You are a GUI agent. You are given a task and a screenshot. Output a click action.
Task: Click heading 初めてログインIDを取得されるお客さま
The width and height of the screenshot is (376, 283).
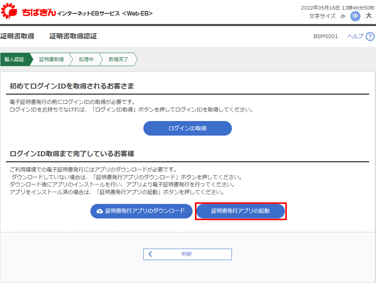point(72,86)
